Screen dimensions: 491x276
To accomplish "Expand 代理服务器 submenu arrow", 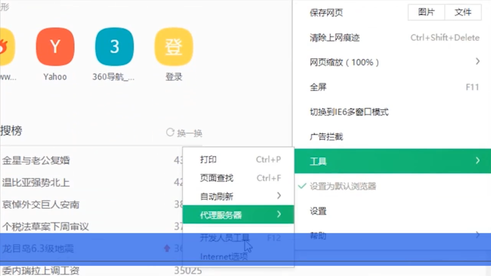I will coord(279,214).
